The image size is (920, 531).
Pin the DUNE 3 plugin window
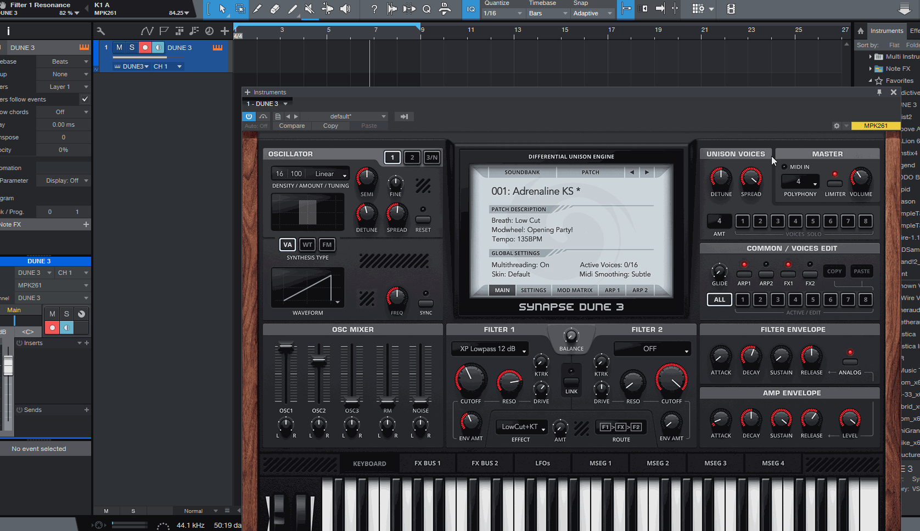click(879, 92)
